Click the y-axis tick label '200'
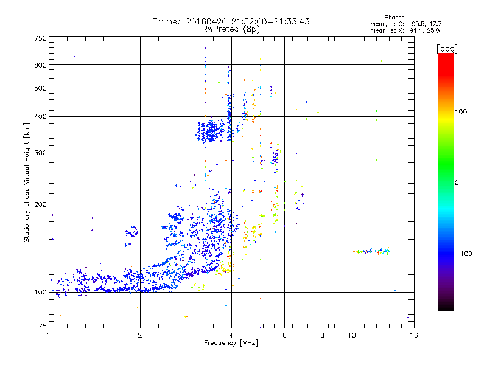Image resolution: width=487 pixels, height=365 pixels. pos(40,204)
